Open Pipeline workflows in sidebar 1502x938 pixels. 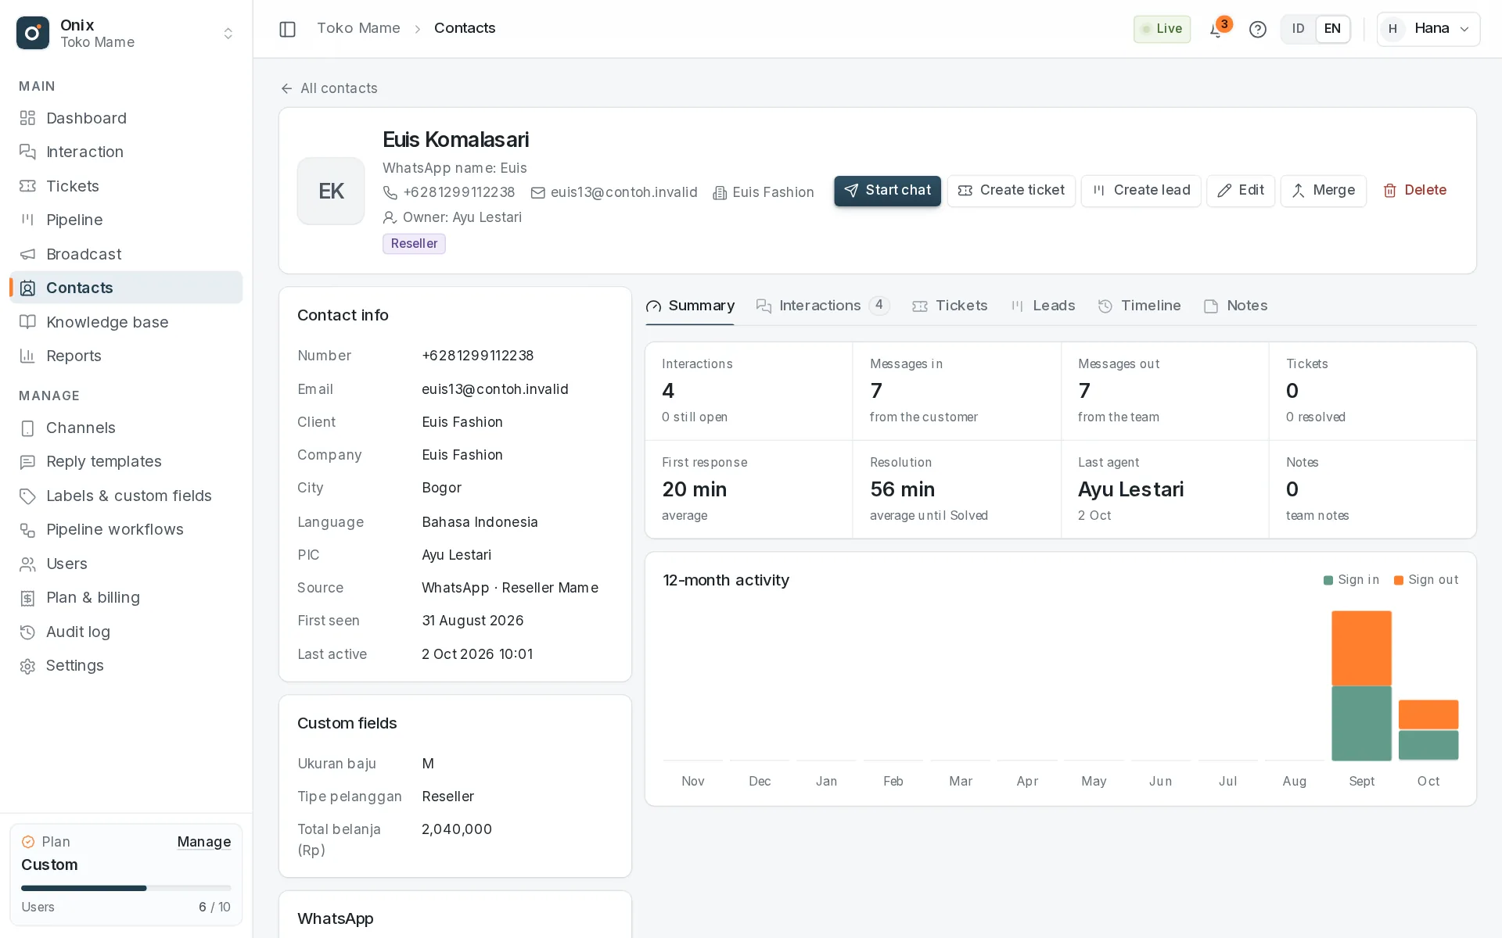[126, 529]
